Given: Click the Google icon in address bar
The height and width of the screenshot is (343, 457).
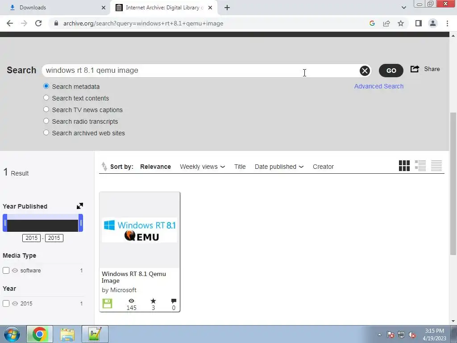Looking at the screenshot, I should 372,23.
